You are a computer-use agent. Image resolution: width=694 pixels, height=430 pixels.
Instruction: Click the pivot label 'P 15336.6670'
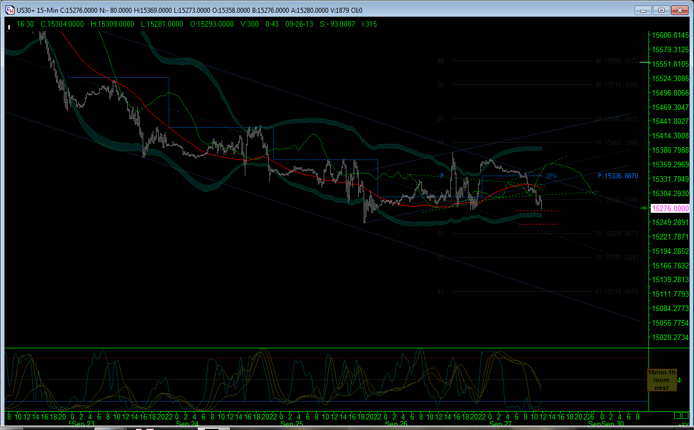(x=618, y=176)
